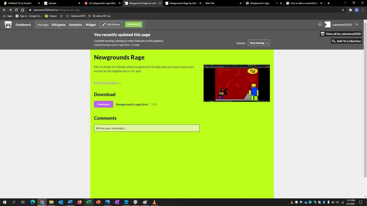Open Analytics page
The width and height of the screenshot is (367, 206).
coord(75,25)
